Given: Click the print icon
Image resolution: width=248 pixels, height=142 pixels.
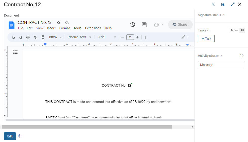Looking at the screenshot, I should tap(28, 37).
